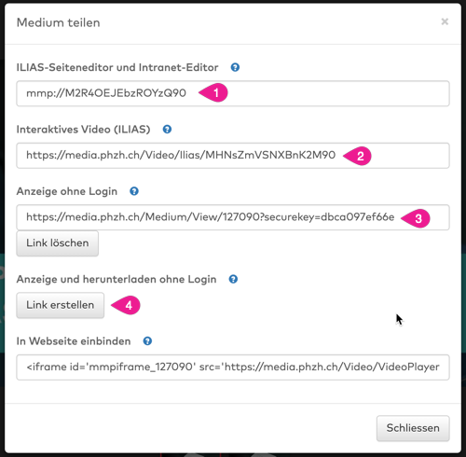This screenshot has width=466, height=457.
Task: Show help for Anzeige ohne Login
Action: point(134,191)
